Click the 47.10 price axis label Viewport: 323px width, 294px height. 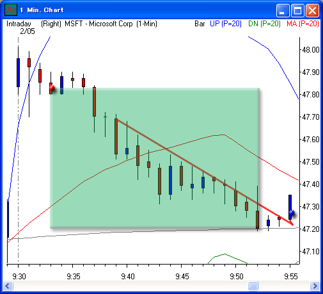click(311, 252)
